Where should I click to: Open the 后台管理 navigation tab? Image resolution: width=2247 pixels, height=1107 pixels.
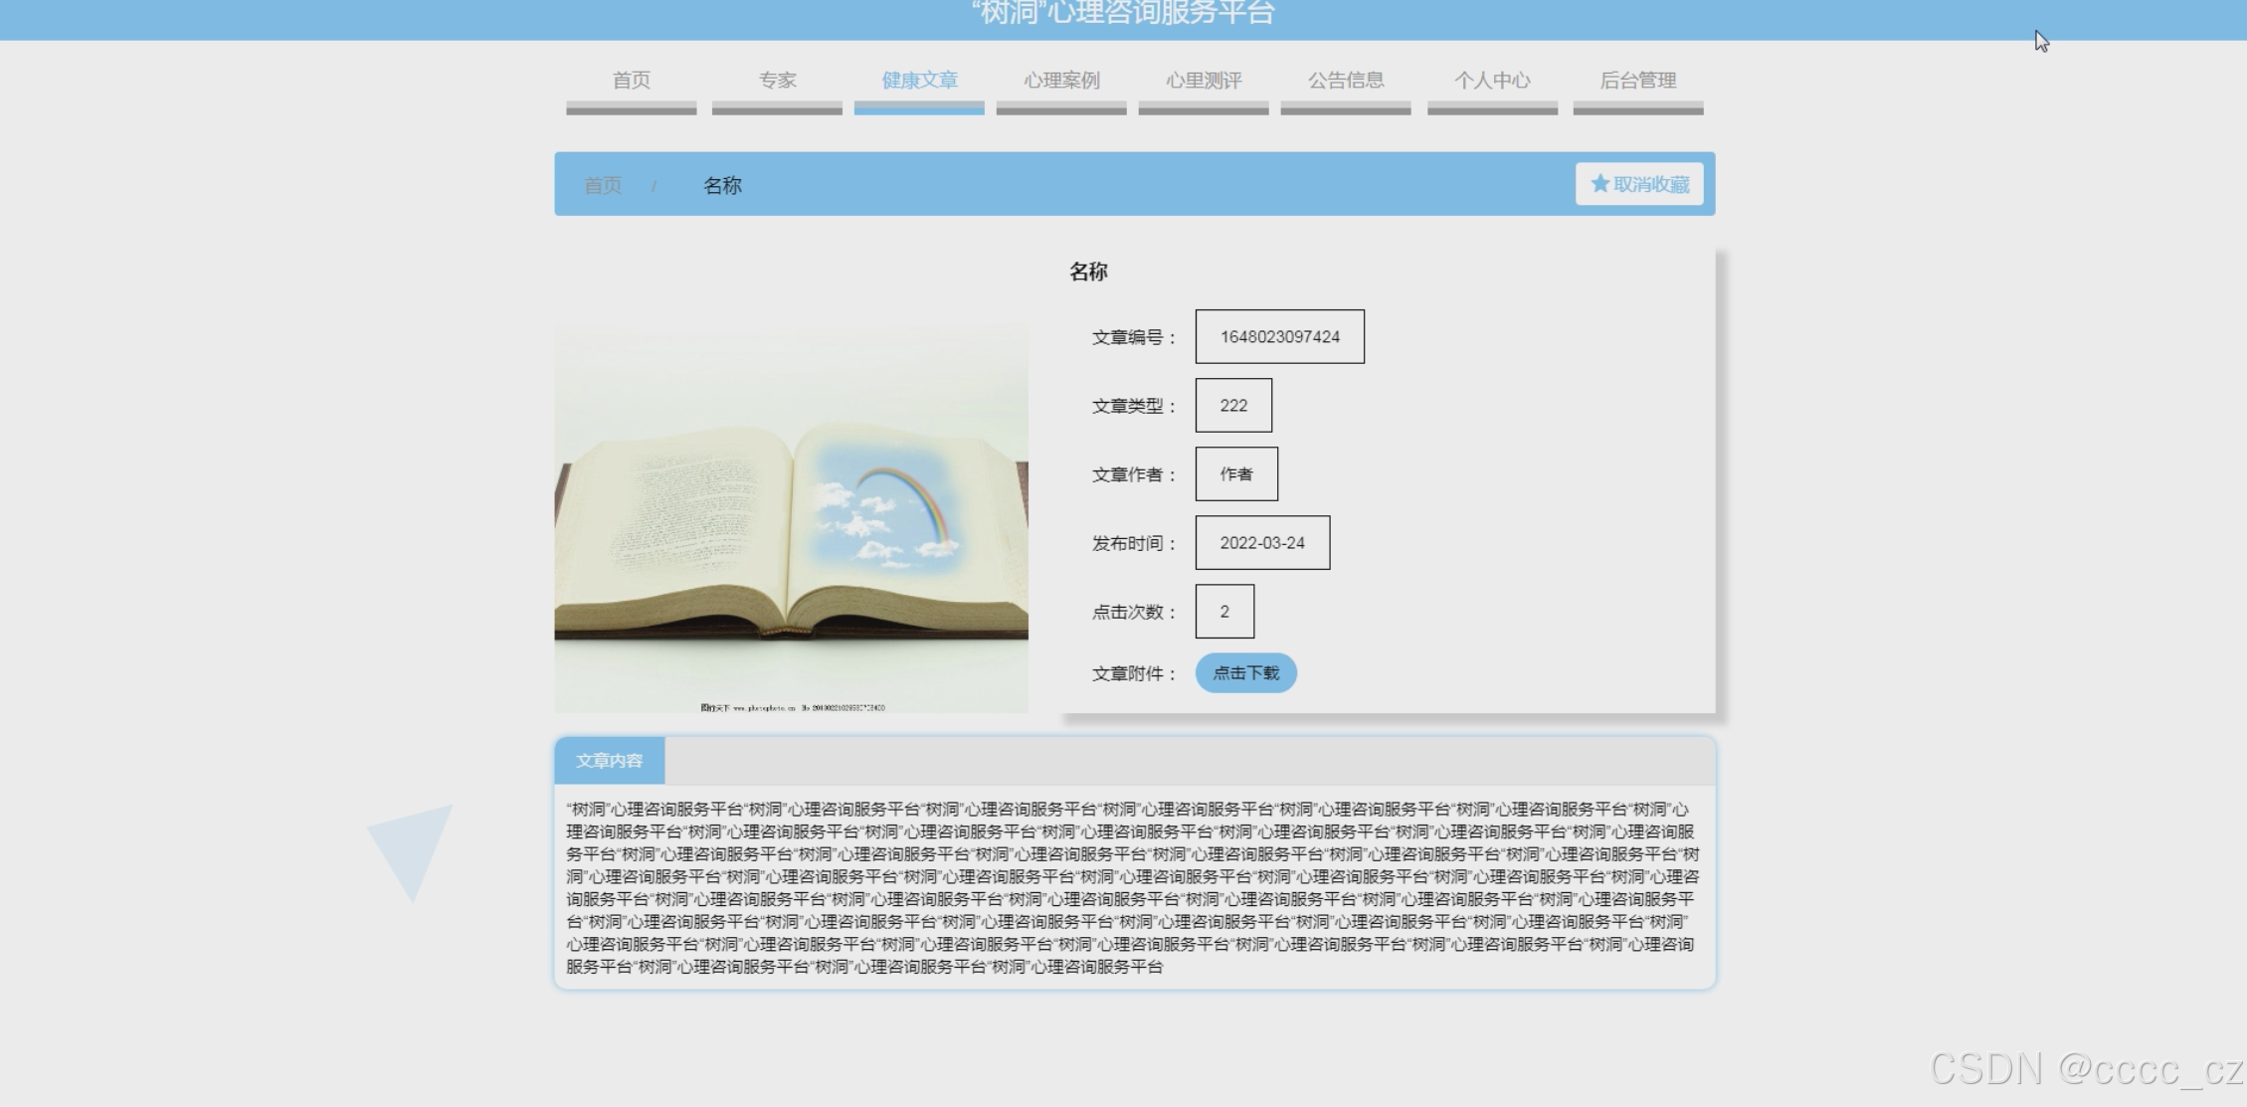tap(1637, 81)
